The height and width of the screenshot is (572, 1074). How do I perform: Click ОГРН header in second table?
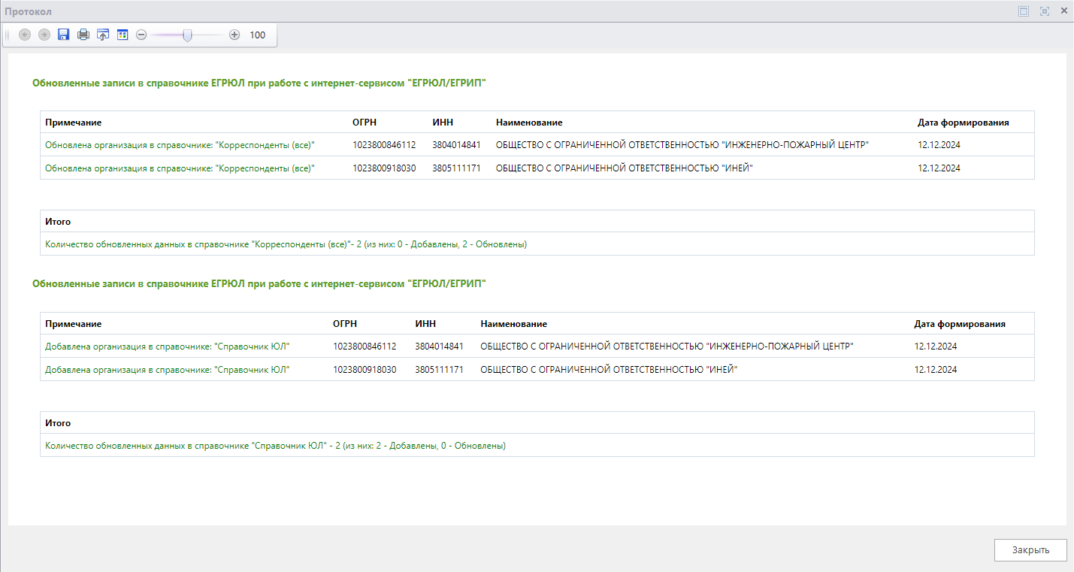tap(345, 324)
